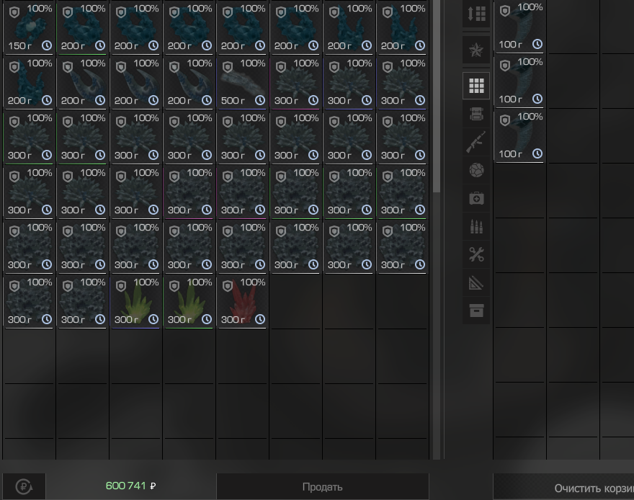This screenshot has height=500, width=634.
Task: Select the all-items grid filter
Action: pos(476,86)
